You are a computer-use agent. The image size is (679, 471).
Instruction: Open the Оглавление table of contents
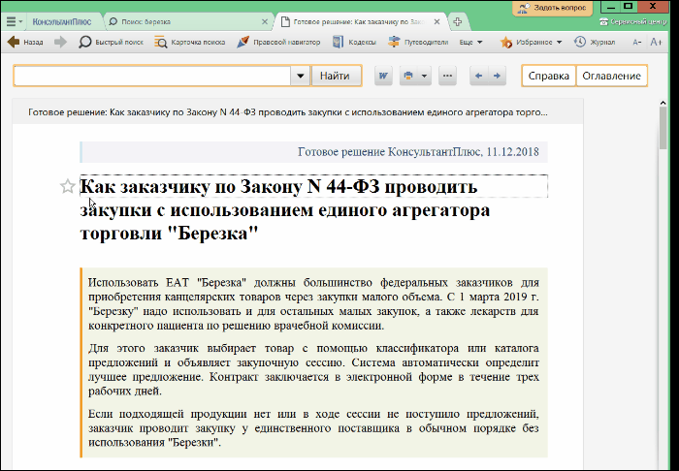611,76
